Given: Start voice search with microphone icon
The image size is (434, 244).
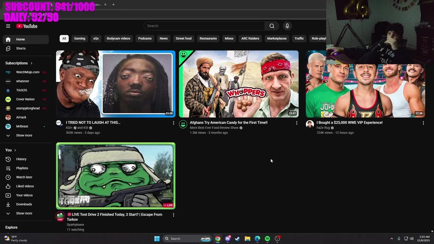Looking at the screenshot, I should click(287, 26).
